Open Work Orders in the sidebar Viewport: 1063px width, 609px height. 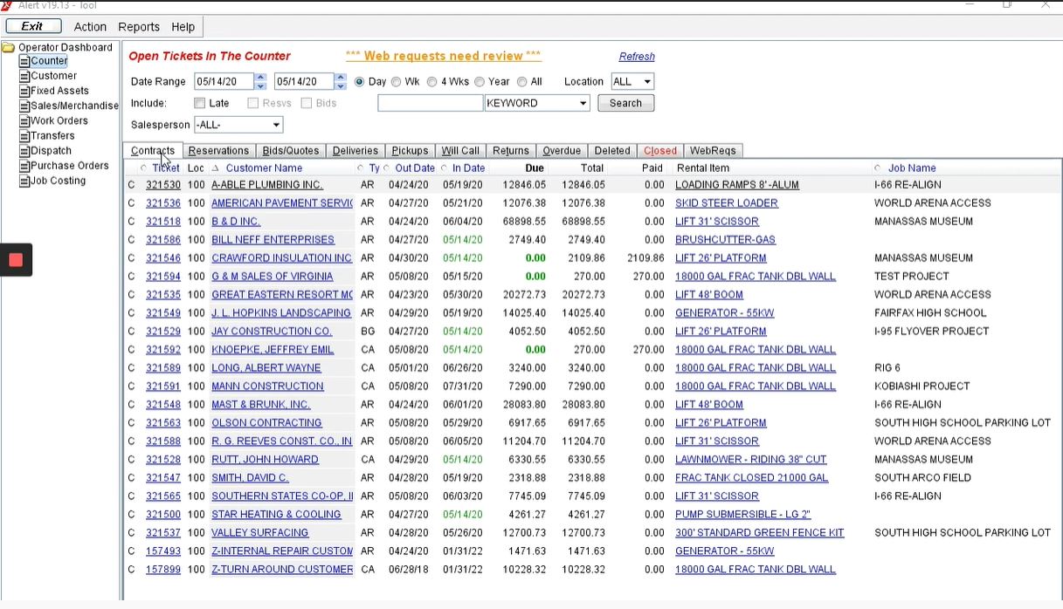[59, 120]
